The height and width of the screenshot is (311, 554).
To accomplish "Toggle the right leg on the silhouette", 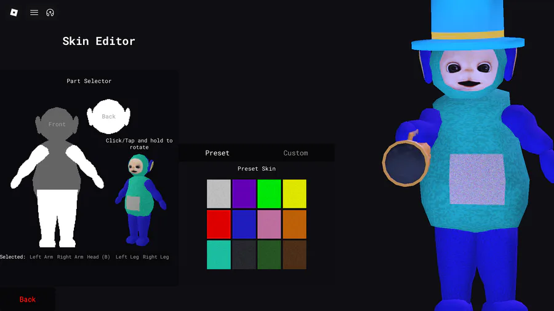I will 68,219.
